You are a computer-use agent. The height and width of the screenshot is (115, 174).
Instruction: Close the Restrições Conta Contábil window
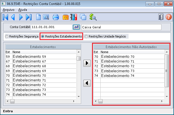(x=168, y=4)
